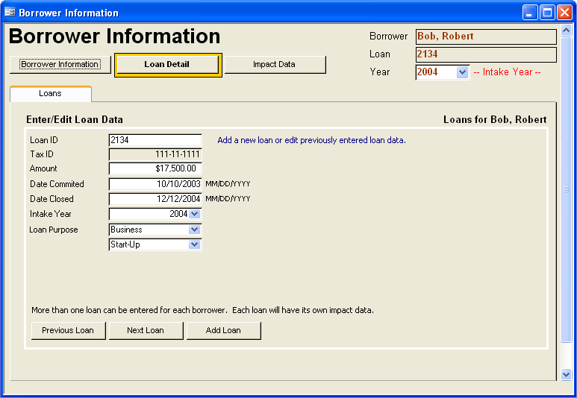Open the Loan Purpose Business dropdown

pyautogui.click(x=195, y=230)
